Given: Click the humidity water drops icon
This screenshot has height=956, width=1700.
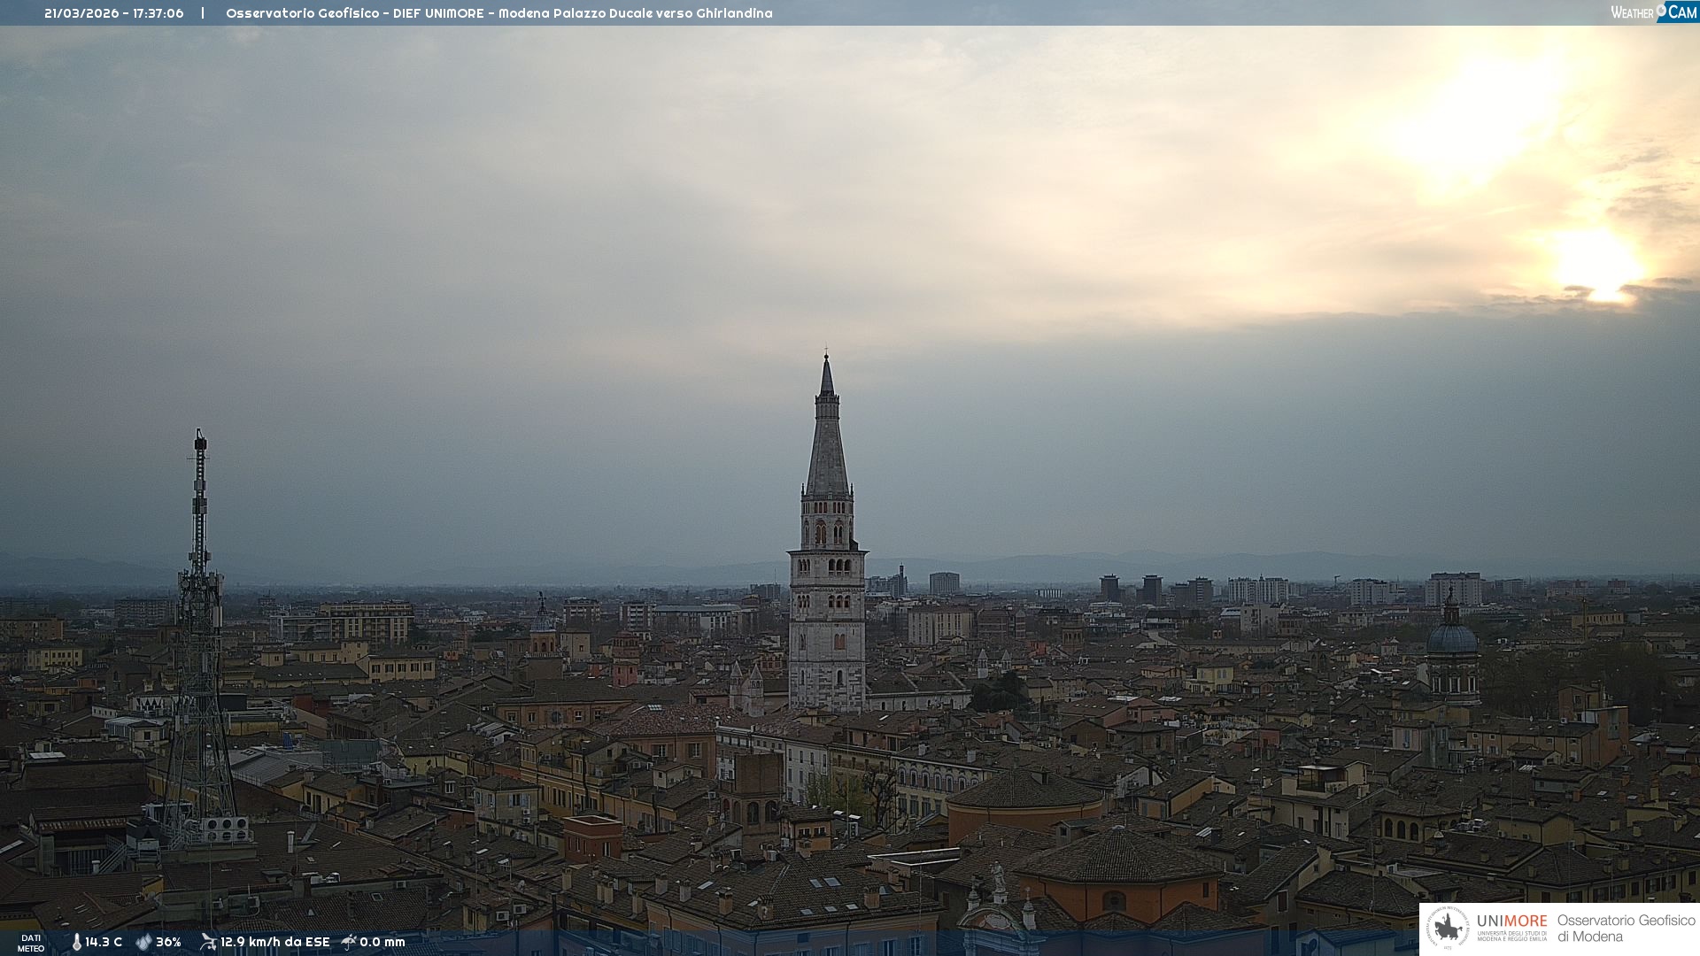Looking at the screenshot, I should [x=143, y=942].
